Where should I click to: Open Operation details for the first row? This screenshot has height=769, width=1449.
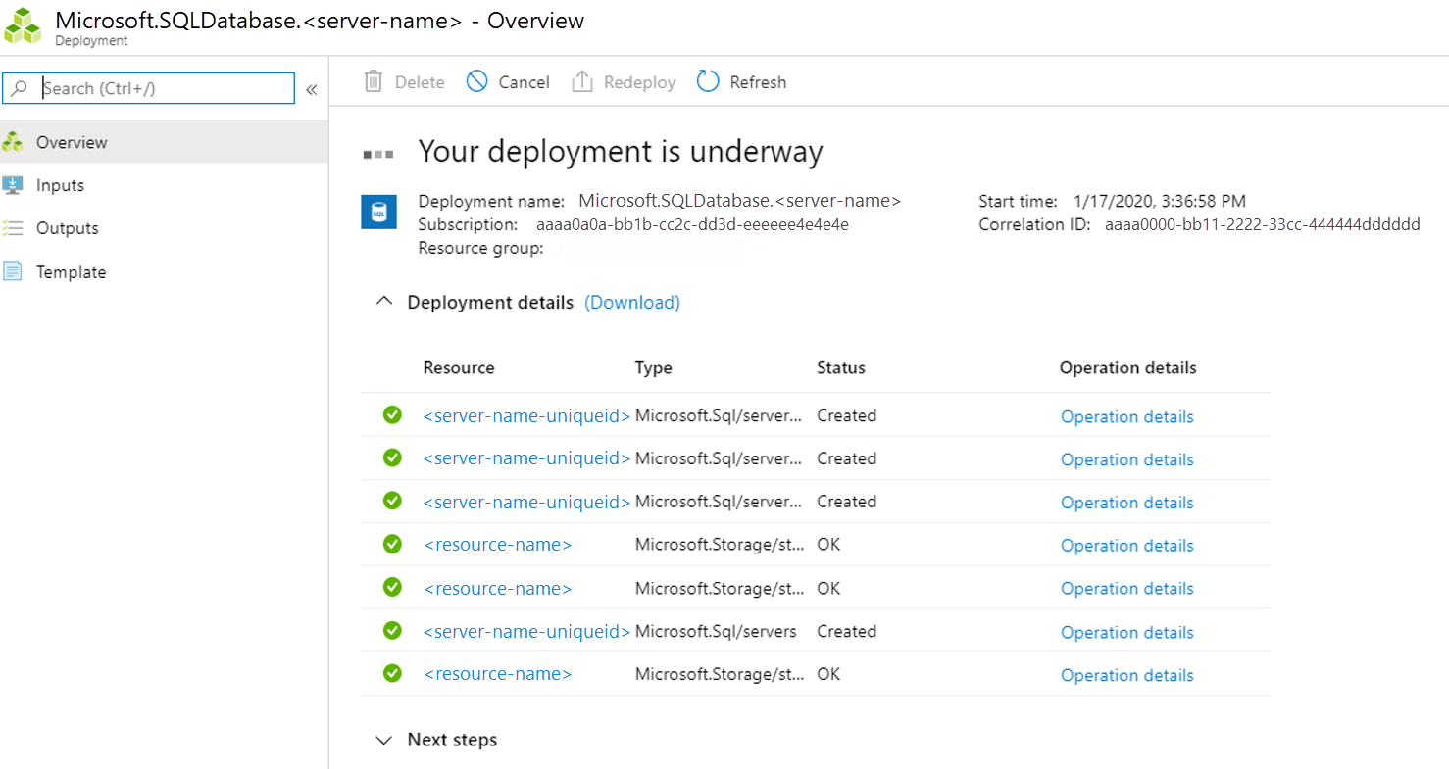1127,416
